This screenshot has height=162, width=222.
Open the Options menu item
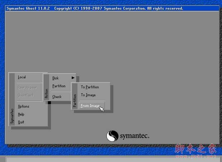(24, 106)
